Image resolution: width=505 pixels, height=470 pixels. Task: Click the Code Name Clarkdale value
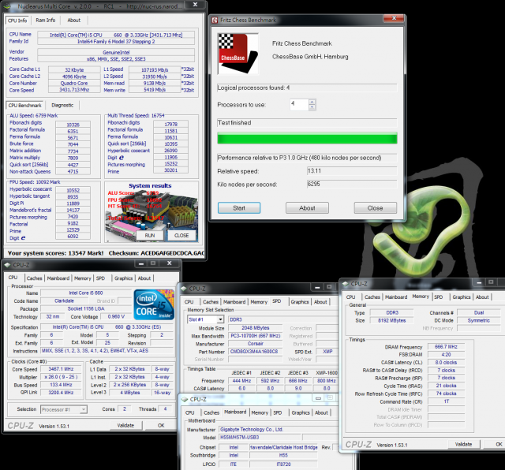click(x=64, y=300)
